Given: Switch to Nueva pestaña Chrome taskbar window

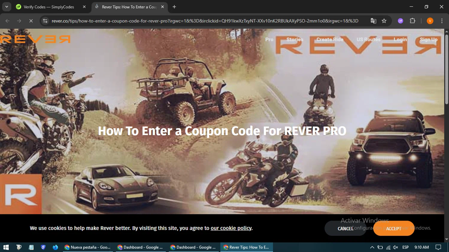Looking at the screenshot, I should [88, 247].
